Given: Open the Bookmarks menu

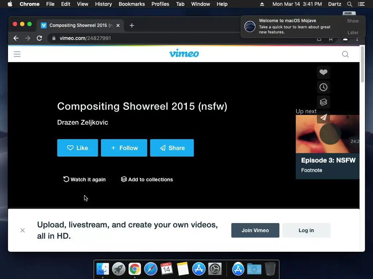Looking at the screenshot, I should pos(132,4).
